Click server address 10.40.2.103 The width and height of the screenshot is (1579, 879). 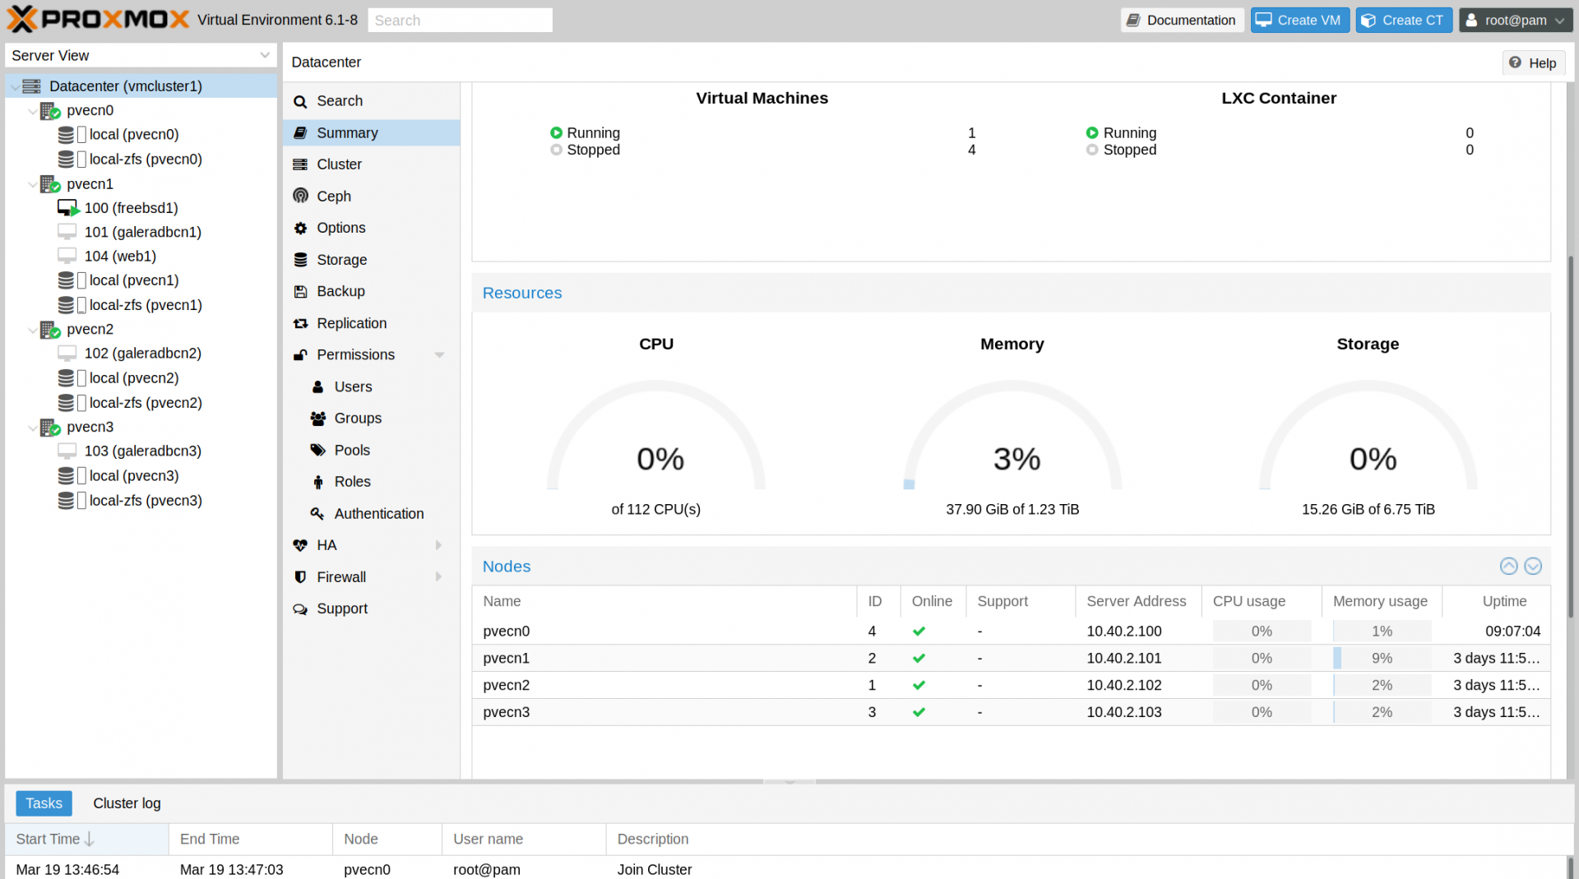click(1123, 712)
